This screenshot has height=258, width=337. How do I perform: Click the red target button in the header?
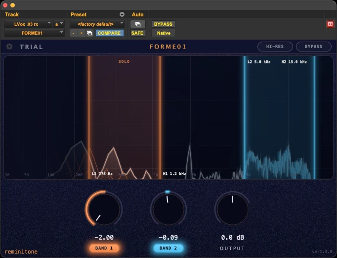tap(330, 24)
